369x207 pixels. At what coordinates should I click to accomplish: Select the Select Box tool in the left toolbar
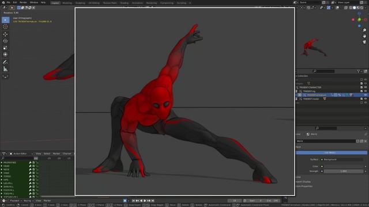click(5, 20)
